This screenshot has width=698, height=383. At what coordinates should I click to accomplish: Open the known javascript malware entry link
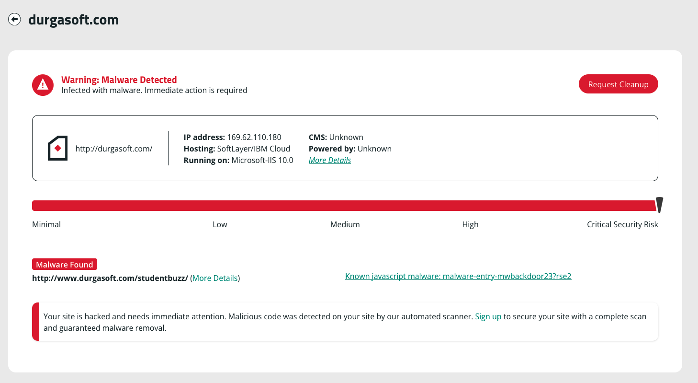tap(458, 276)
